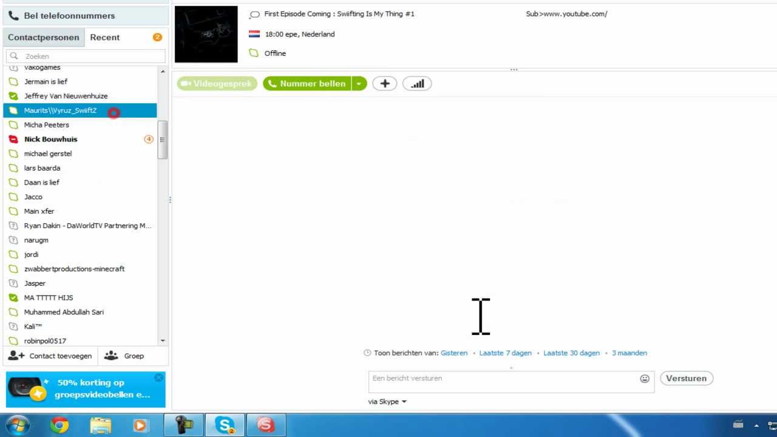The image size is (777, 437).
Task: Click the status icon next to Jasper
Action: pyautogui.click(x=13, y=283)
